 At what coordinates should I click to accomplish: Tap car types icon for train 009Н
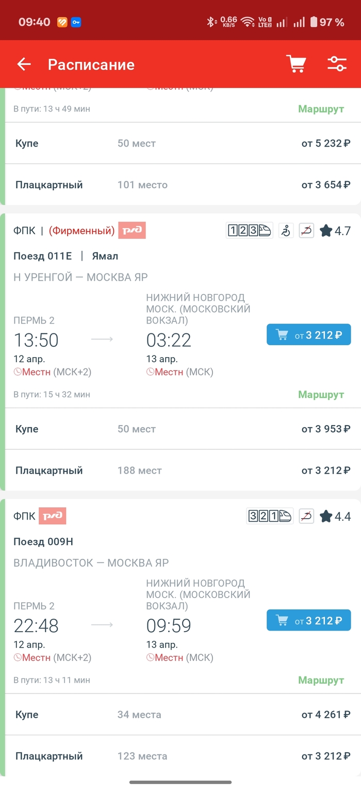(270, 516)
